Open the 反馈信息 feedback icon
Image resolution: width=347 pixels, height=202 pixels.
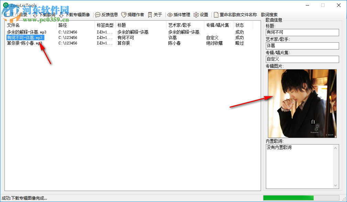[97, 14]
